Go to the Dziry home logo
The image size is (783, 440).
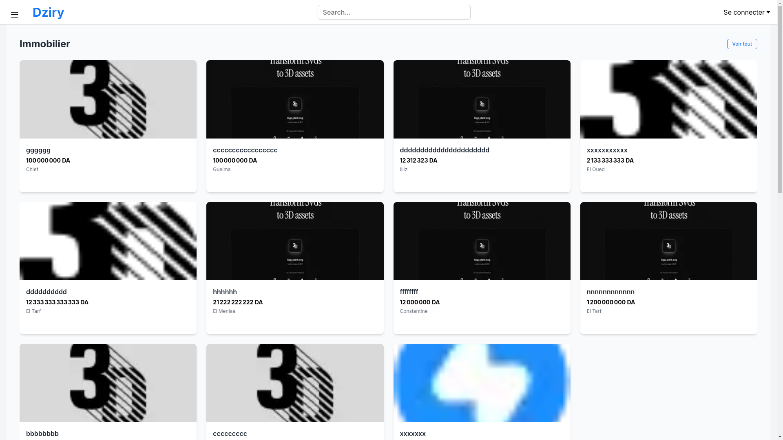(x=48, y=12)
